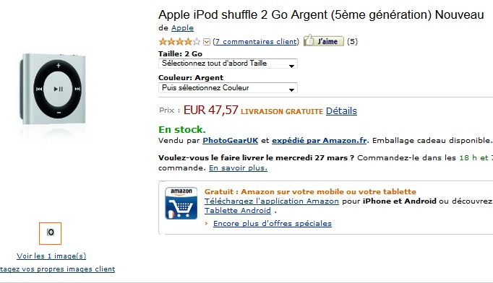Open the 7 commentaires client link
This screenshot has height=283, width=493.
point(256,41)
